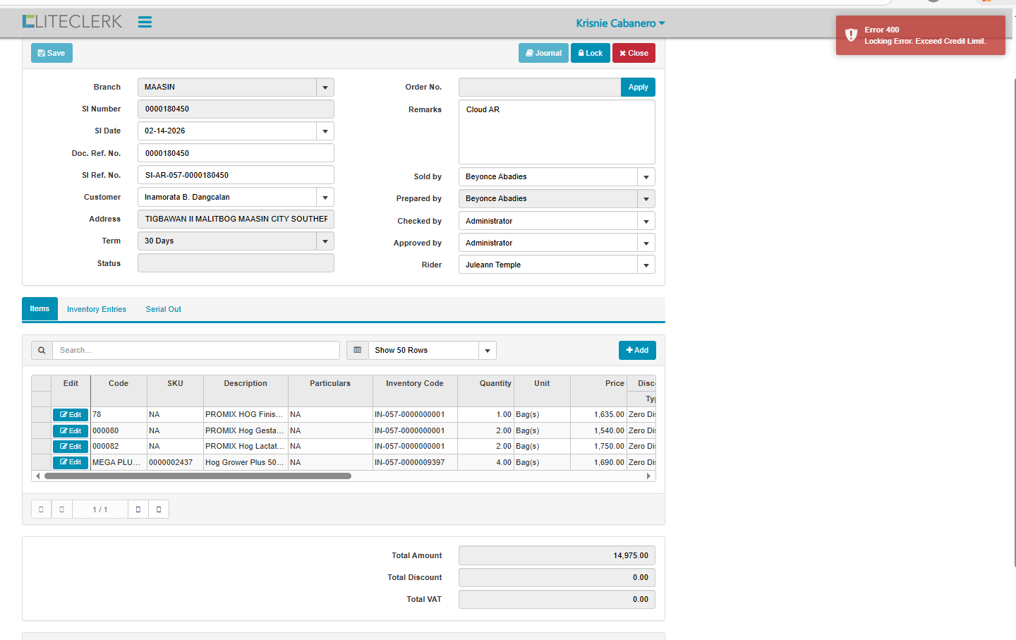This screenshot has width=1016, height=640.
Task: Click the table columns grid icon
Action: (x=358, y=351)
